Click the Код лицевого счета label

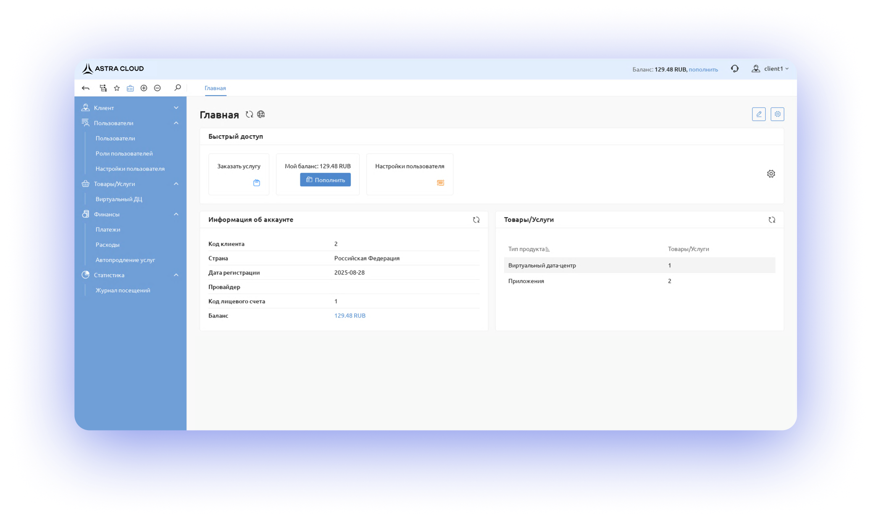pos(237,301)
